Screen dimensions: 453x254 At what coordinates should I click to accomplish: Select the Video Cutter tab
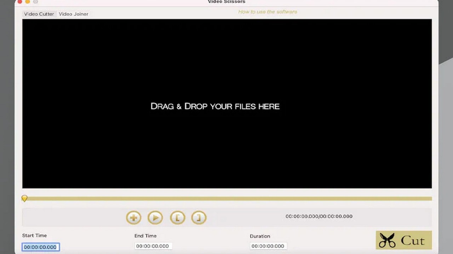[39, 14]
